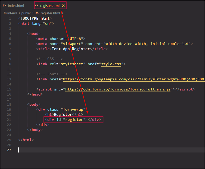Open the style.css link in line 10
Image resolution: width=205 pixels, height=169 pixels.
pyautogui.click(x=111, y=64)
